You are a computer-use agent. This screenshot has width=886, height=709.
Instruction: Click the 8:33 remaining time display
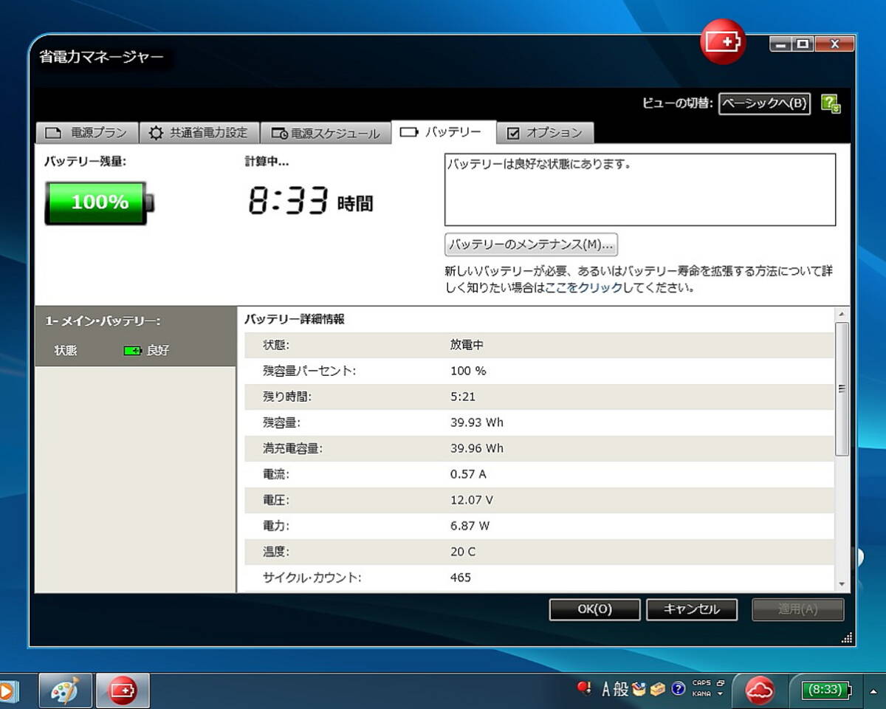[x=287, y=202]
